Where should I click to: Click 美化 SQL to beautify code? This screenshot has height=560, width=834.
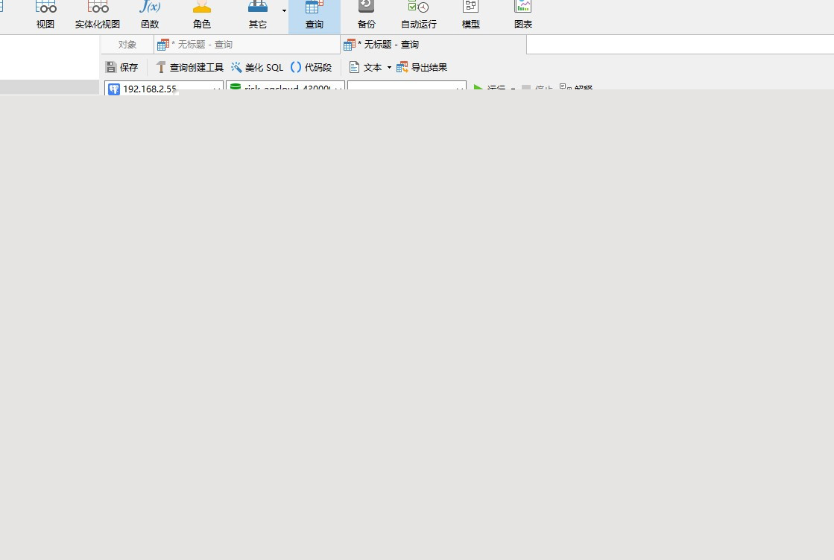(257, 67)
